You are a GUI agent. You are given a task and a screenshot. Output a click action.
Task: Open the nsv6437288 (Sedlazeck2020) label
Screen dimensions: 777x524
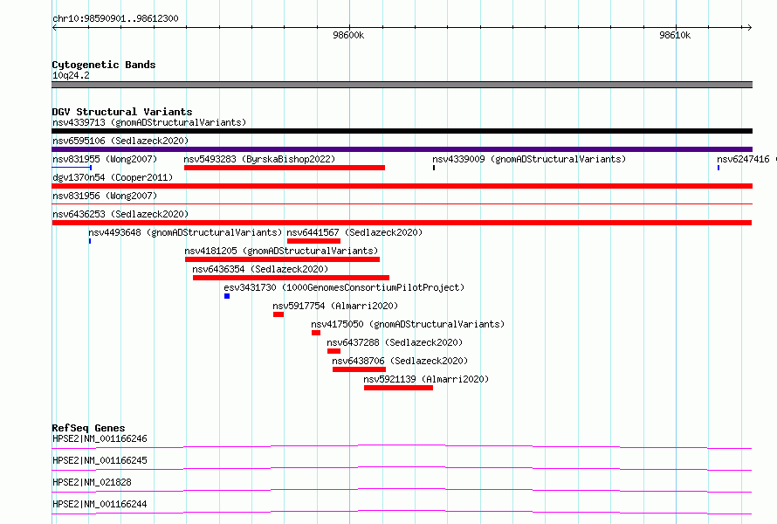395,342
